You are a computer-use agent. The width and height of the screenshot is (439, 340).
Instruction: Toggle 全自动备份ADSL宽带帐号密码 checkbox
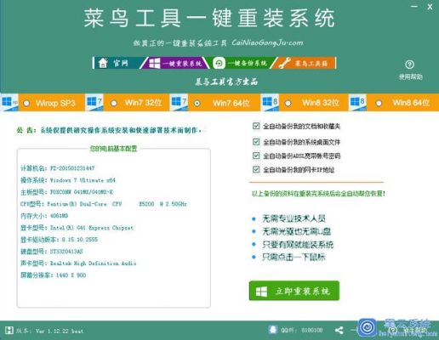point(256,156)
